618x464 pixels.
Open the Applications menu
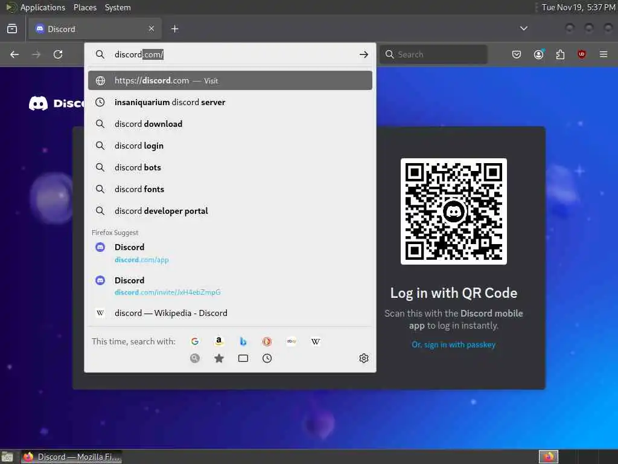43,7
